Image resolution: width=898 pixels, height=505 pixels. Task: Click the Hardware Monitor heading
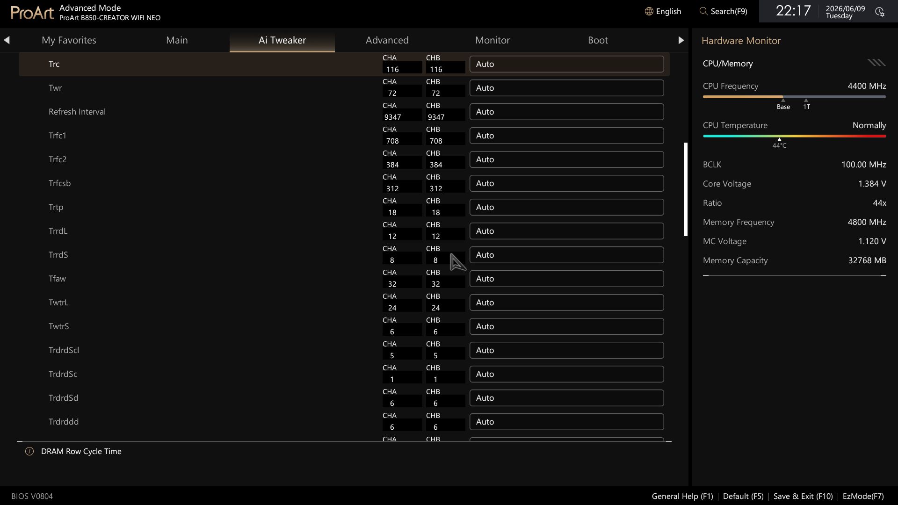[x=741, y=41]
